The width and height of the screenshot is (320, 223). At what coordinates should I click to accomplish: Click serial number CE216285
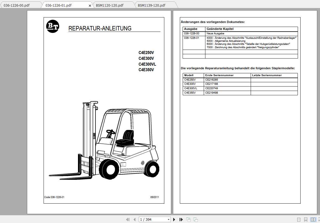tap(211, 80)
